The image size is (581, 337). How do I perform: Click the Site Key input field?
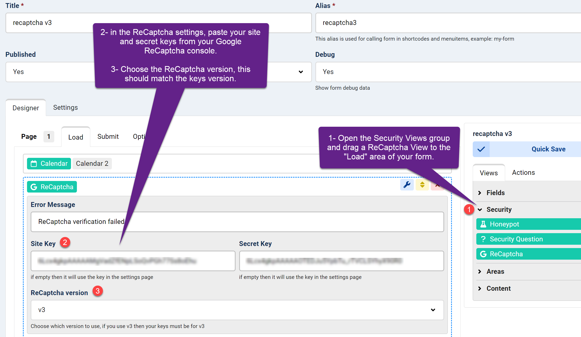click(x=133, y=261)
